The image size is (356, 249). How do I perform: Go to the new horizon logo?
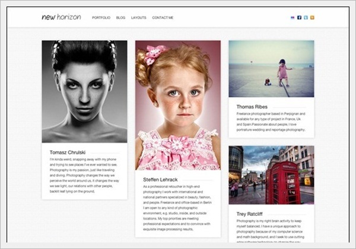61,17
